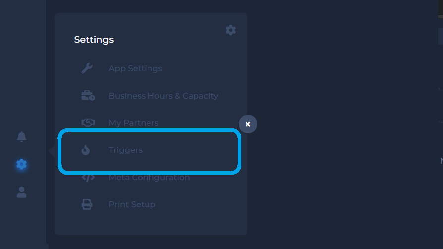Click the wrench icon for App Settings
The image size is (443, 249).
[87, 68]
